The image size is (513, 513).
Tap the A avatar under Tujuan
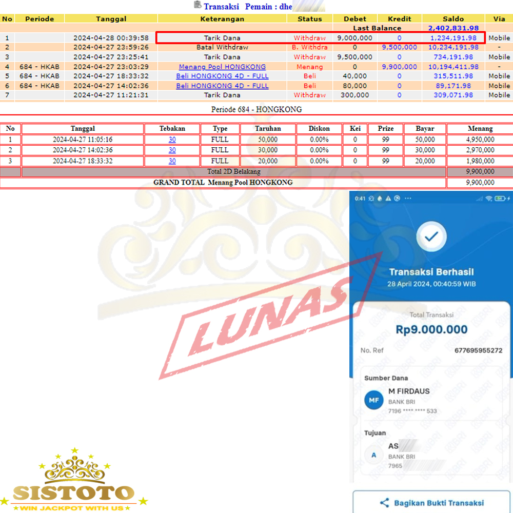pyautogui.click(x=373, y=455)
